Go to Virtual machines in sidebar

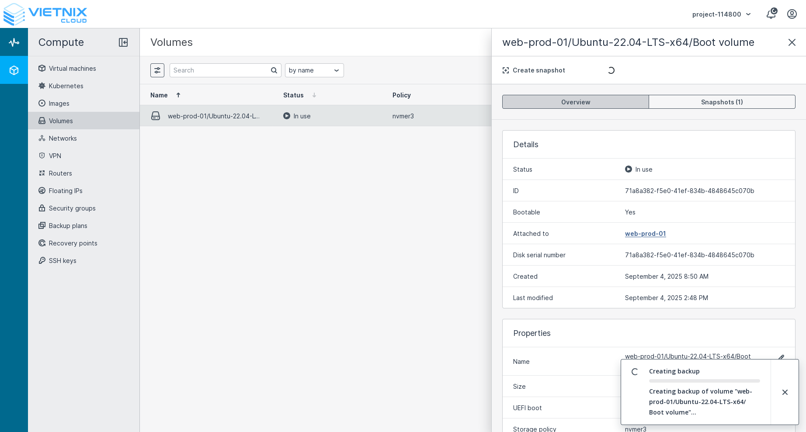(x=72, y=69)
